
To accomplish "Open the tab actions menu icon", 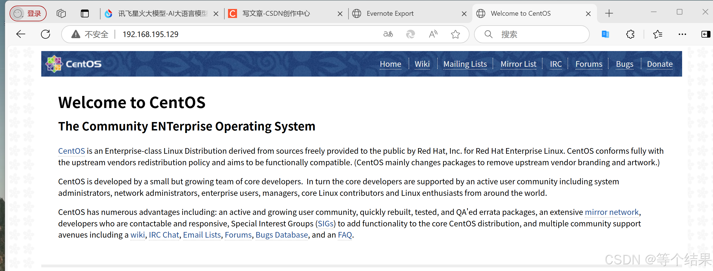I will [85, 13].
